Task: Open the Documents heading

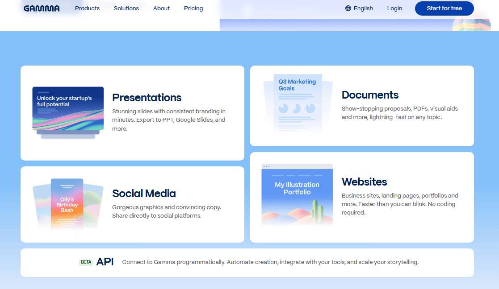Action: [x=370, y=95]
